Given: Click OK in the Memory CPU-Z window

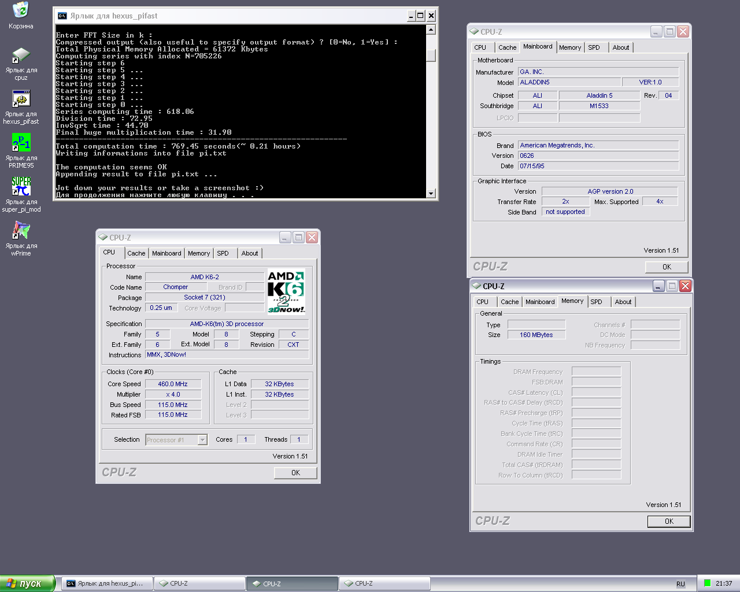Looking at the screenshot, I should coord(669,521).
